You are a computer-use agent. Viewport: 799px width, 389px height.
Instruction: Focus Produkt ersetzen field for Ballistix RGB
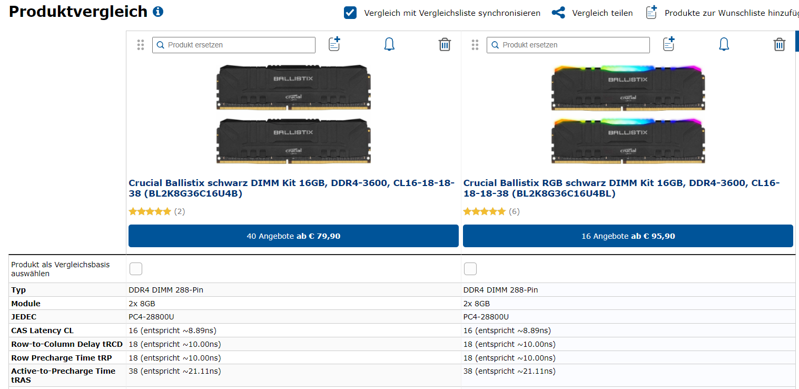tap(568, 45)
